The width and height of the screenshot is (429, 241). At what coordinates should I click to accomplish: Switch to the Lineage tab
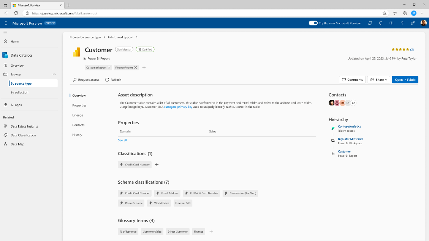coord(78,115)
